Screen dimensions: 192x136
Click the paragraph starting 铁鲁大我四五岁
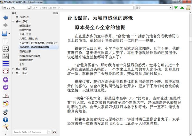(x=123, y=53)
